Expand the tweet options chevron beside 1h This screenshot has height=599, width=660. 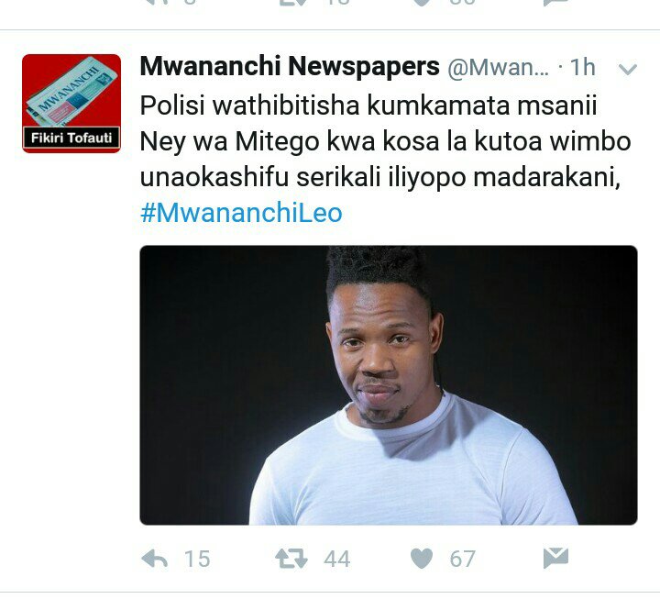[628, 69]
